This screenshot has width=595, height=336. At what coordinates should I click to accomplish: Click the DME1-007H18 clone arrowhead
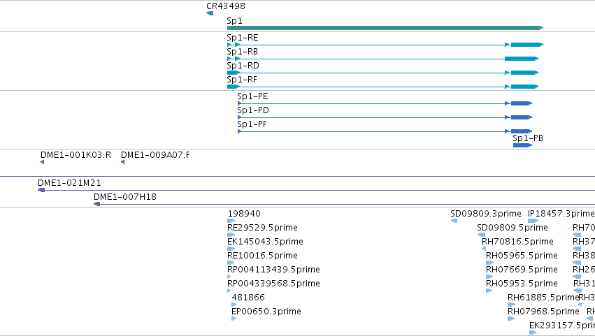pyautogui.click(x=96, y=204)
